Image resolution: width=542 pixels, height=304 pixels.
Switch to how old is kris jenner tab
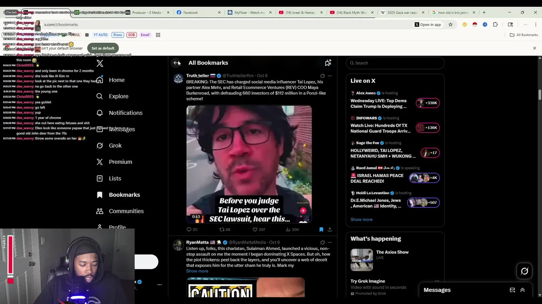point(453,13)
